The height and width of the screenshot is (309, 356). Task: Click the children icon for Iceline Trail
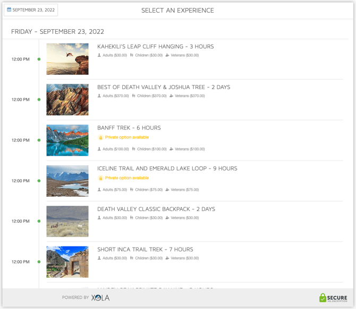132,190
